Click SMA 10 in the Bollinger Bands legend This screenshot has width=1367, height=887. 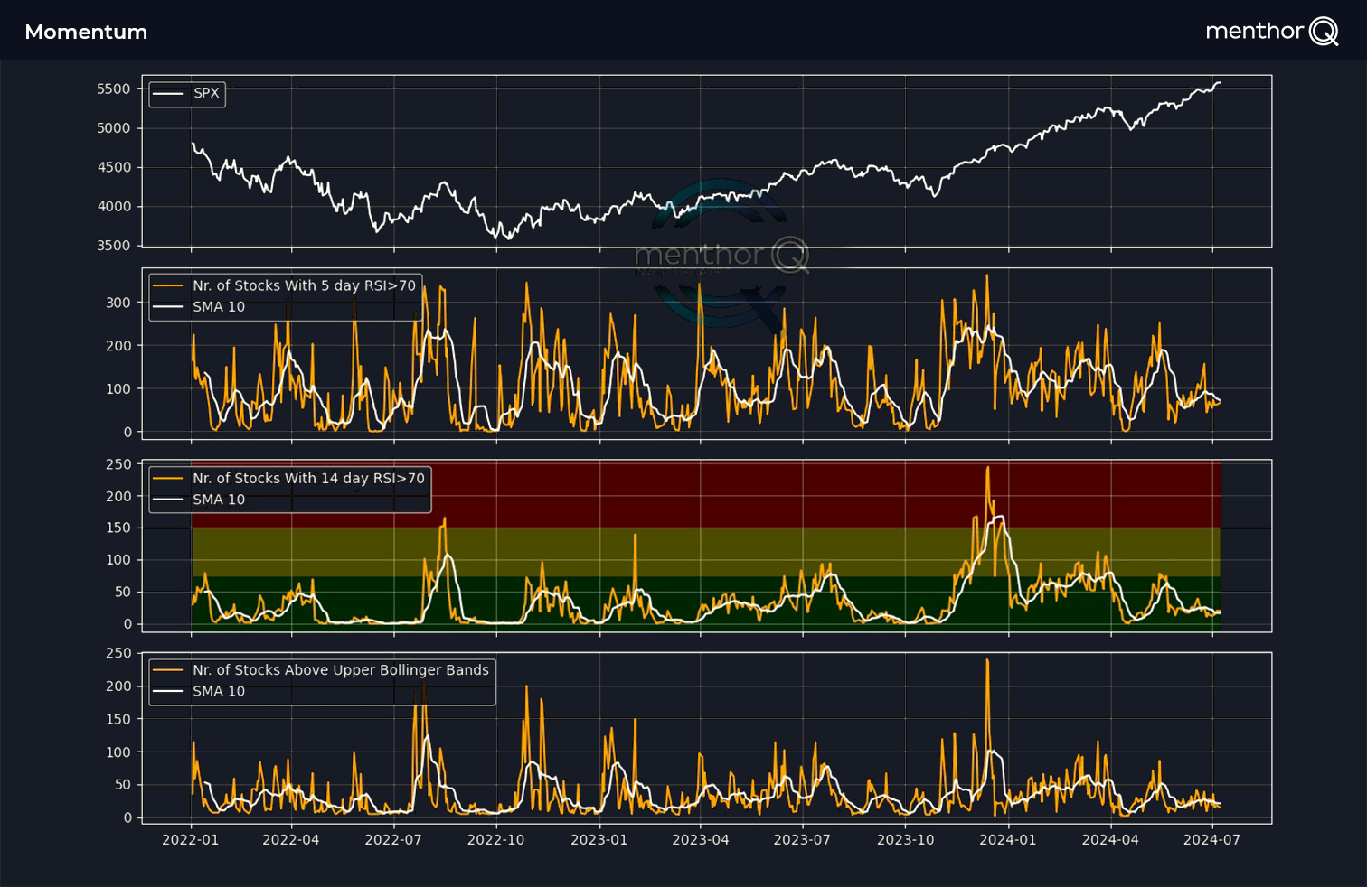point(218,691)
